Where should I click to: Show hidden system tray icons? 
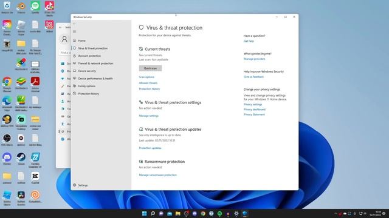[336, 214]
